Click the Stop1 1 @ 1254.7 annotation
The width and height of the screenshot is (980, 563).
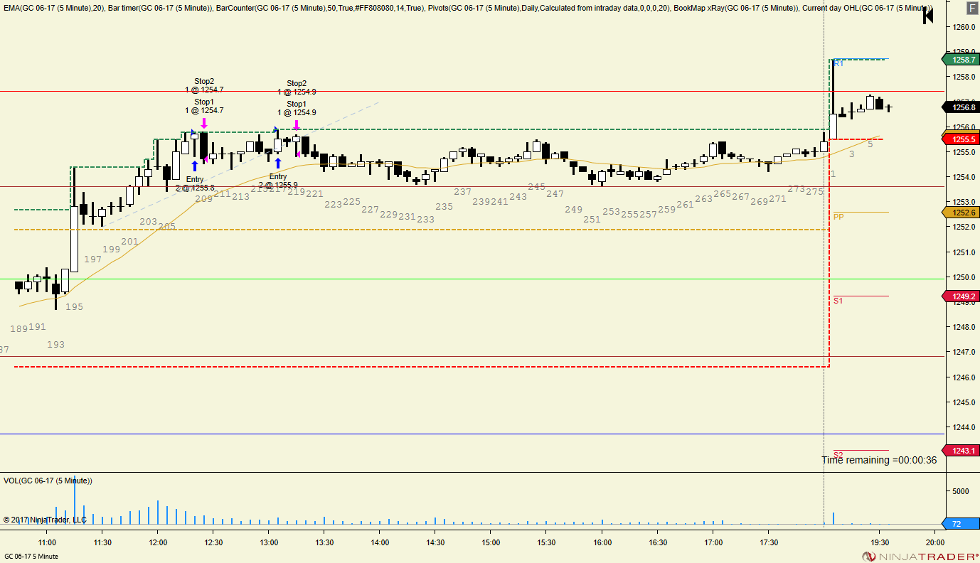[x=204, y=106]
